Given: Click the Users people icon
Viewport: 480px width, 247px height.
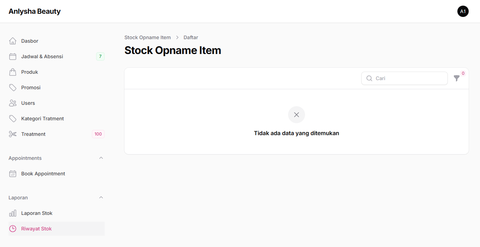Looking at the screenshot, I should click(13, 103).
